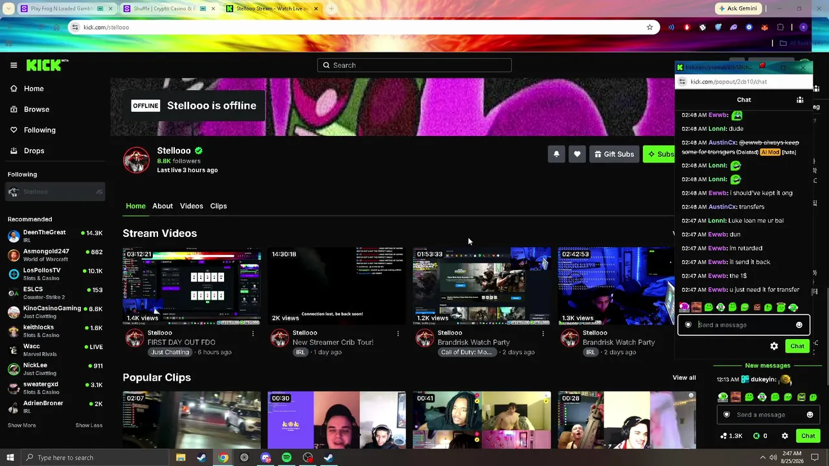Switch to the Home channel tab
829x466 pixels.
point(135,206)
